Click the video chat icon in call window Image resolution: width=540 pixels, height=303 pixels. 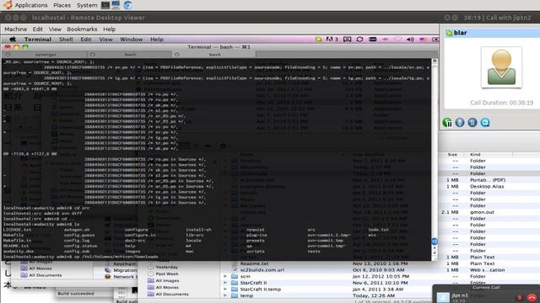pyautogui.click(x=485, y=122)
